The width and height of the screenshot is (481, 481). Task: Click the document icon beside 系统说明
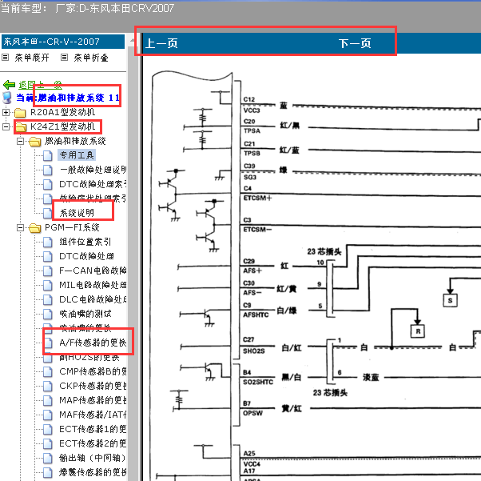[x=48, y=213]
